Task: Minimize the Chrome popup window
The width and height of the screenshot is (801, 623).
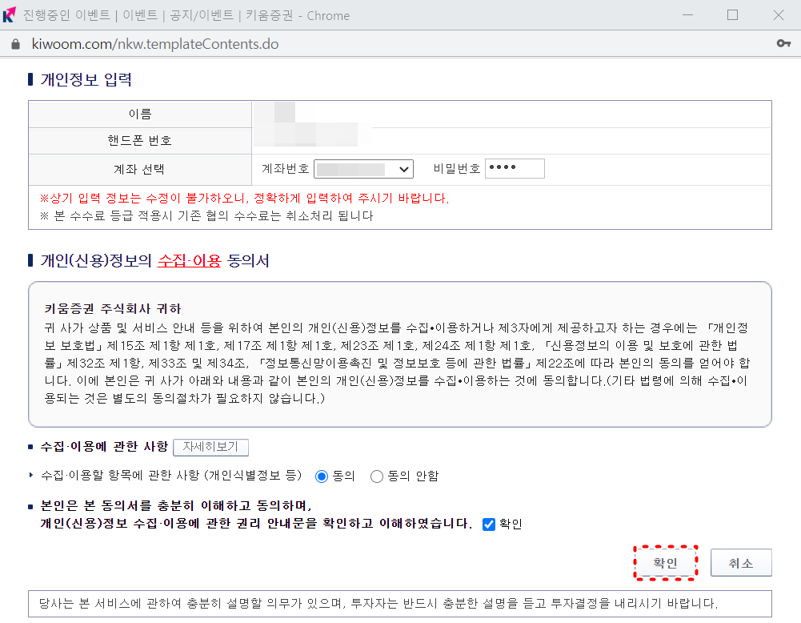Action: point(687,15)
